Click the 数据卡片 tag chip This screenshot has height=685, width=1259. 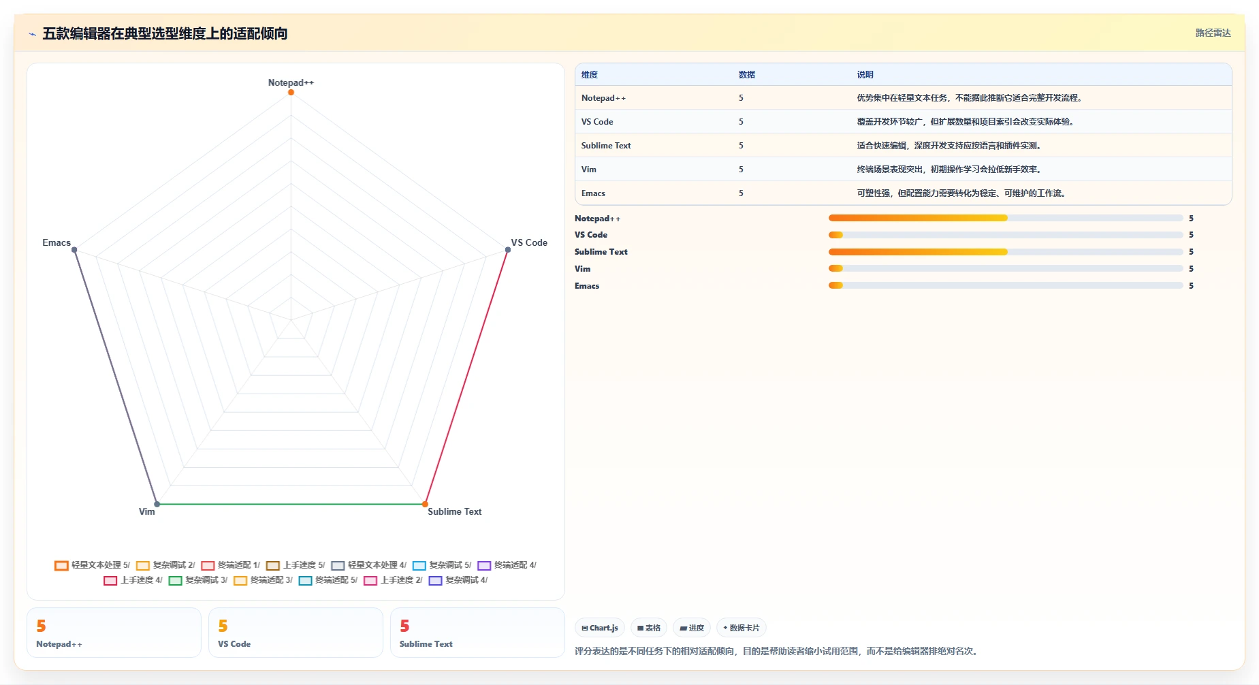742,628
